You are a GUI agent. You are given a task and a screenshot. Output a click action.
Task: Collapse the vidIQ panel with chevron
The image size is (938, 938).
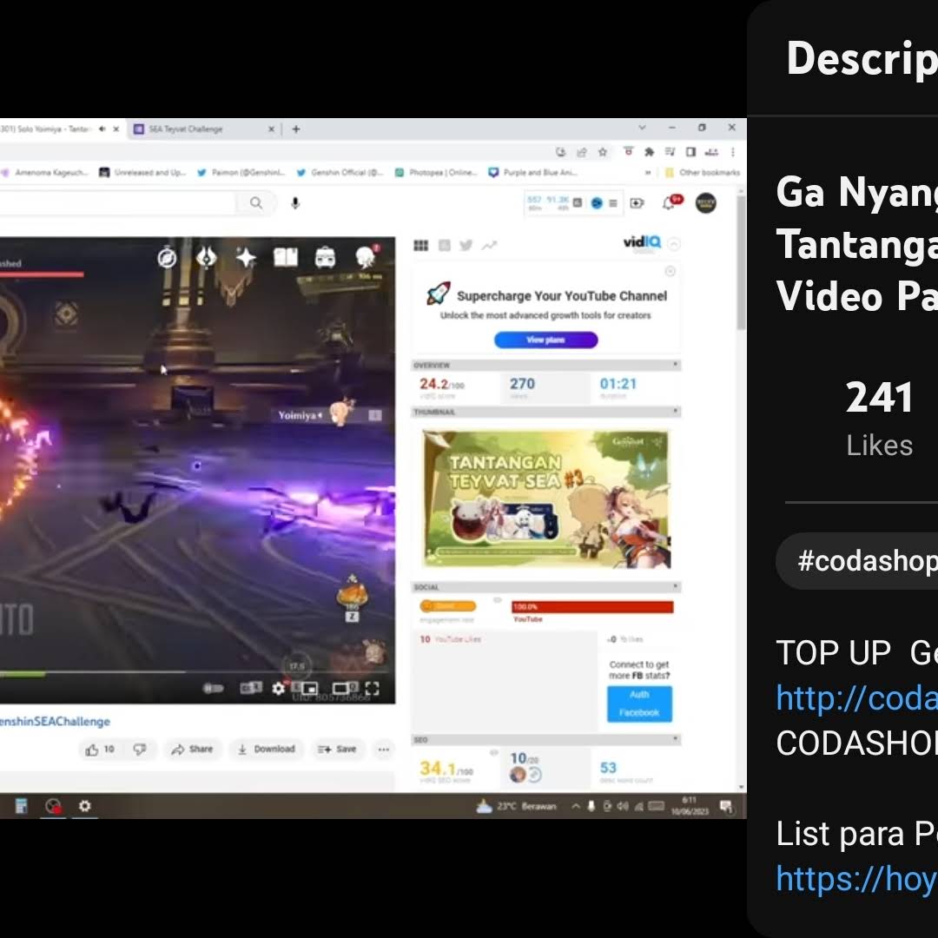675,245
